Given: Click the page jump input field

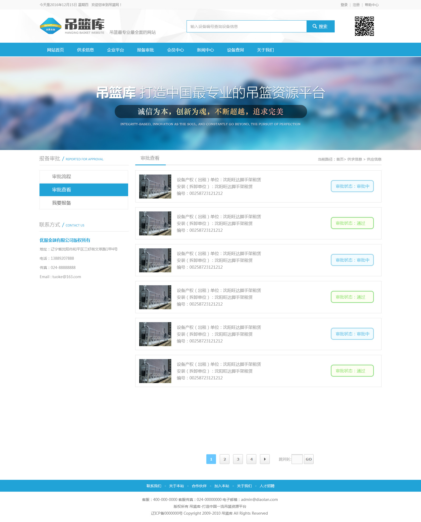Looking at the screenshot, I should coord(297,459).
